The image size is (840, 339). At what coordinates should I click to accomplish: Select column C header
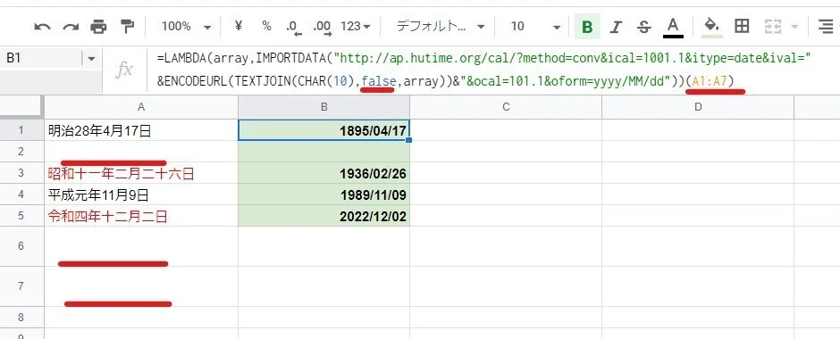(x=506, y=107)
